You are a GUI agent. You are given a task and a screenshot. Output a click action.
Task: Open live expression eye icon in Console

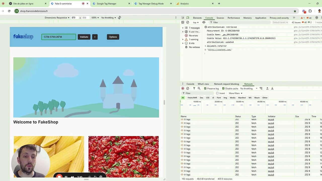(204, 22)
